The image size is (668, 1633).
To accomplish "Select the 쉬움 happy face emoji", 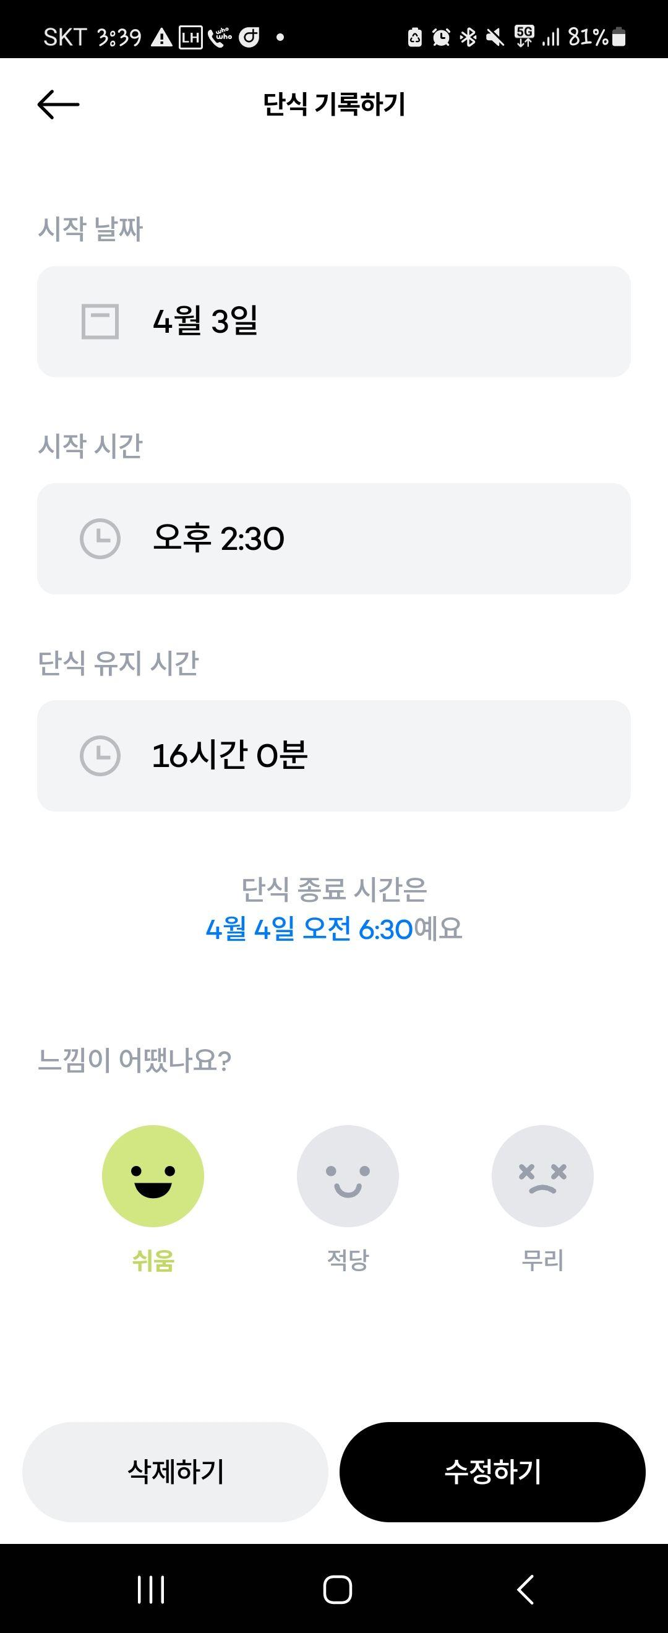I will tap(153, 1176).
